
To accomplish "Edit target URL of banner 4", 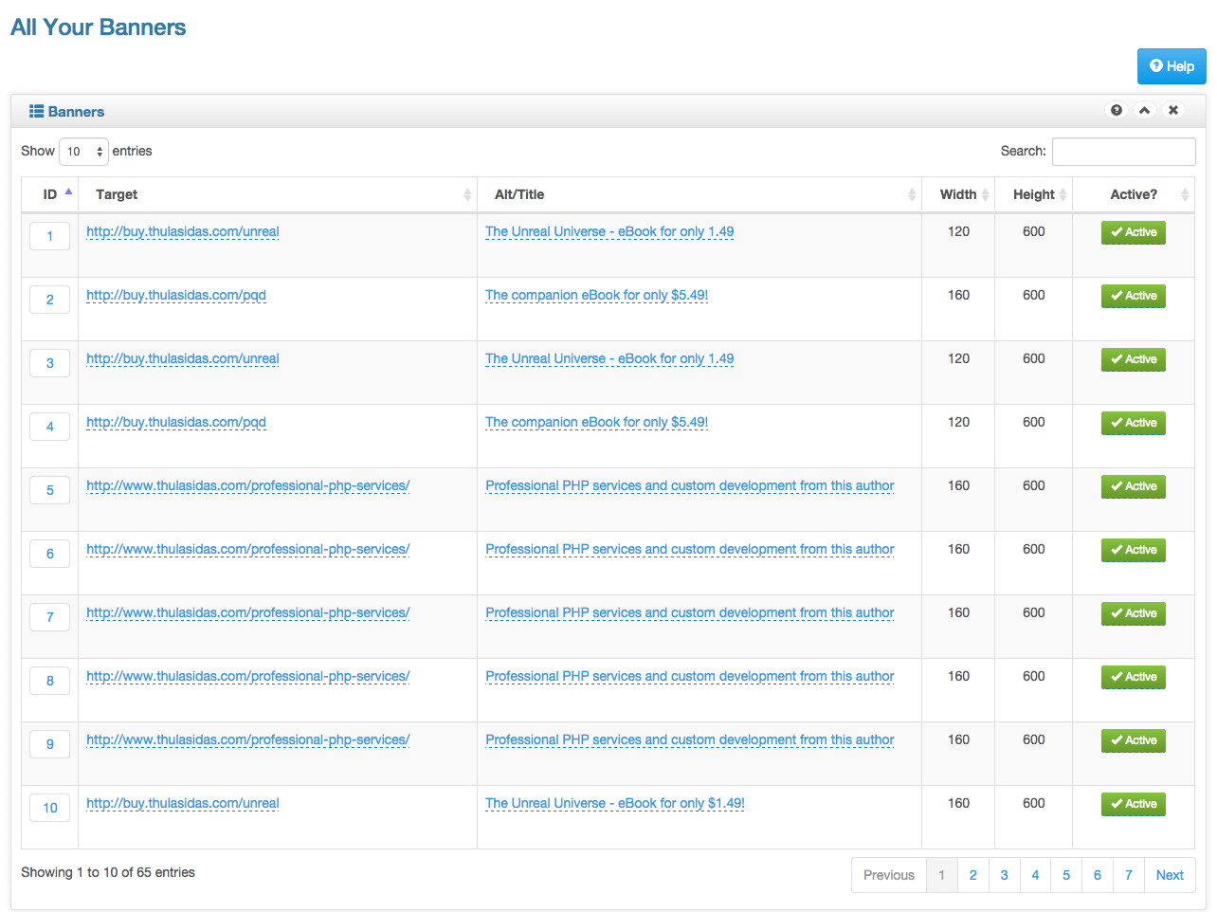I will [176, 422].
